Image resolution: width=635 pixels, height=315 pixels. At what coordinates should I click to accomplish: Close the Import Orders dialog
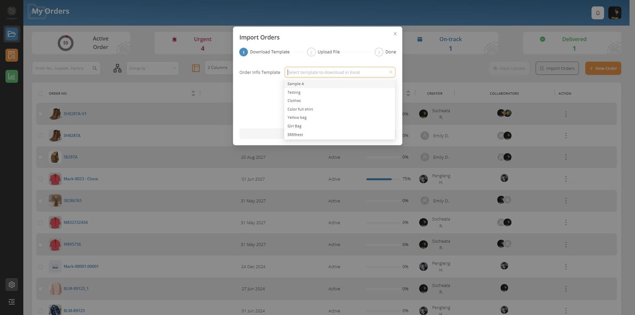(x=395, y=34)
